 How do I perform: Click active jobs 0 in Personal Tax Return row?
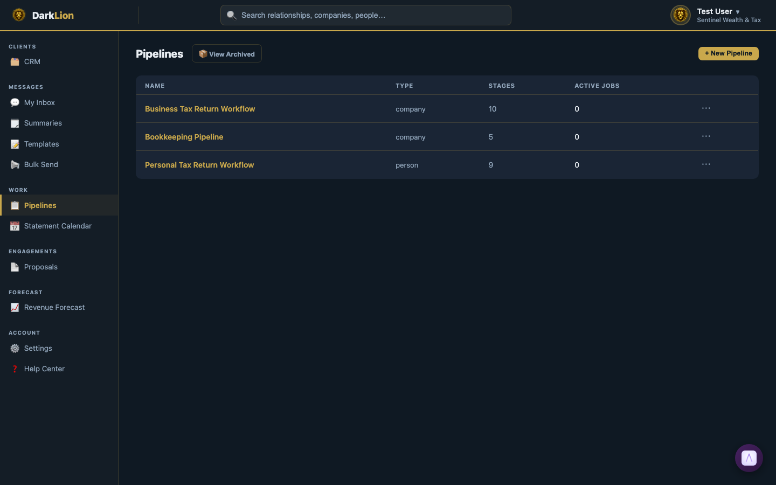pyautogui.click(x=577, y=165)
